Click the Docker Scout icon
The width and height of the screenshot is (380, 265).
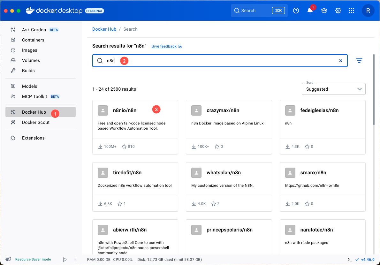pos(13,122)
